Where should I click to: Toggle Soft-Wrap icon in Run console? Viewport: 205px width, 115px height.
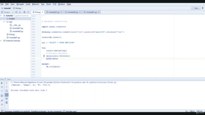[6, 91]
